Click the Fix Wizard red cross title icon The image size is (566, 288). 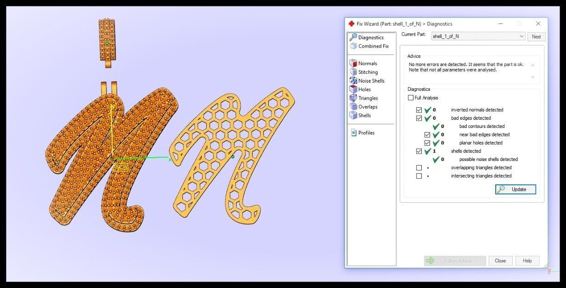point(351,24)
